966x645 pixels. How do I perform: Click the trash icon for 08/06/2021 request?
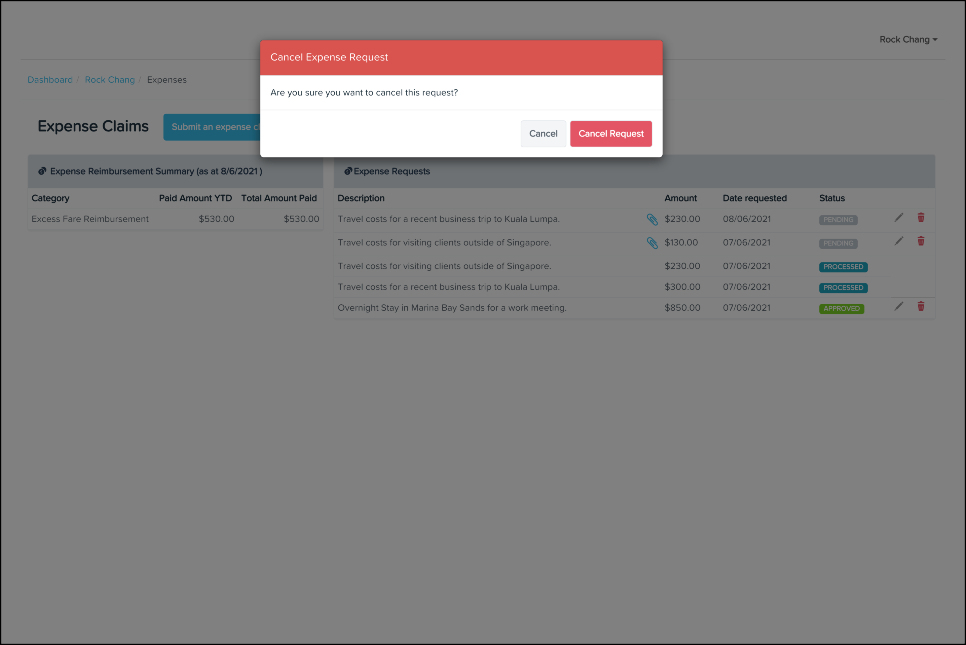point(921,218)
